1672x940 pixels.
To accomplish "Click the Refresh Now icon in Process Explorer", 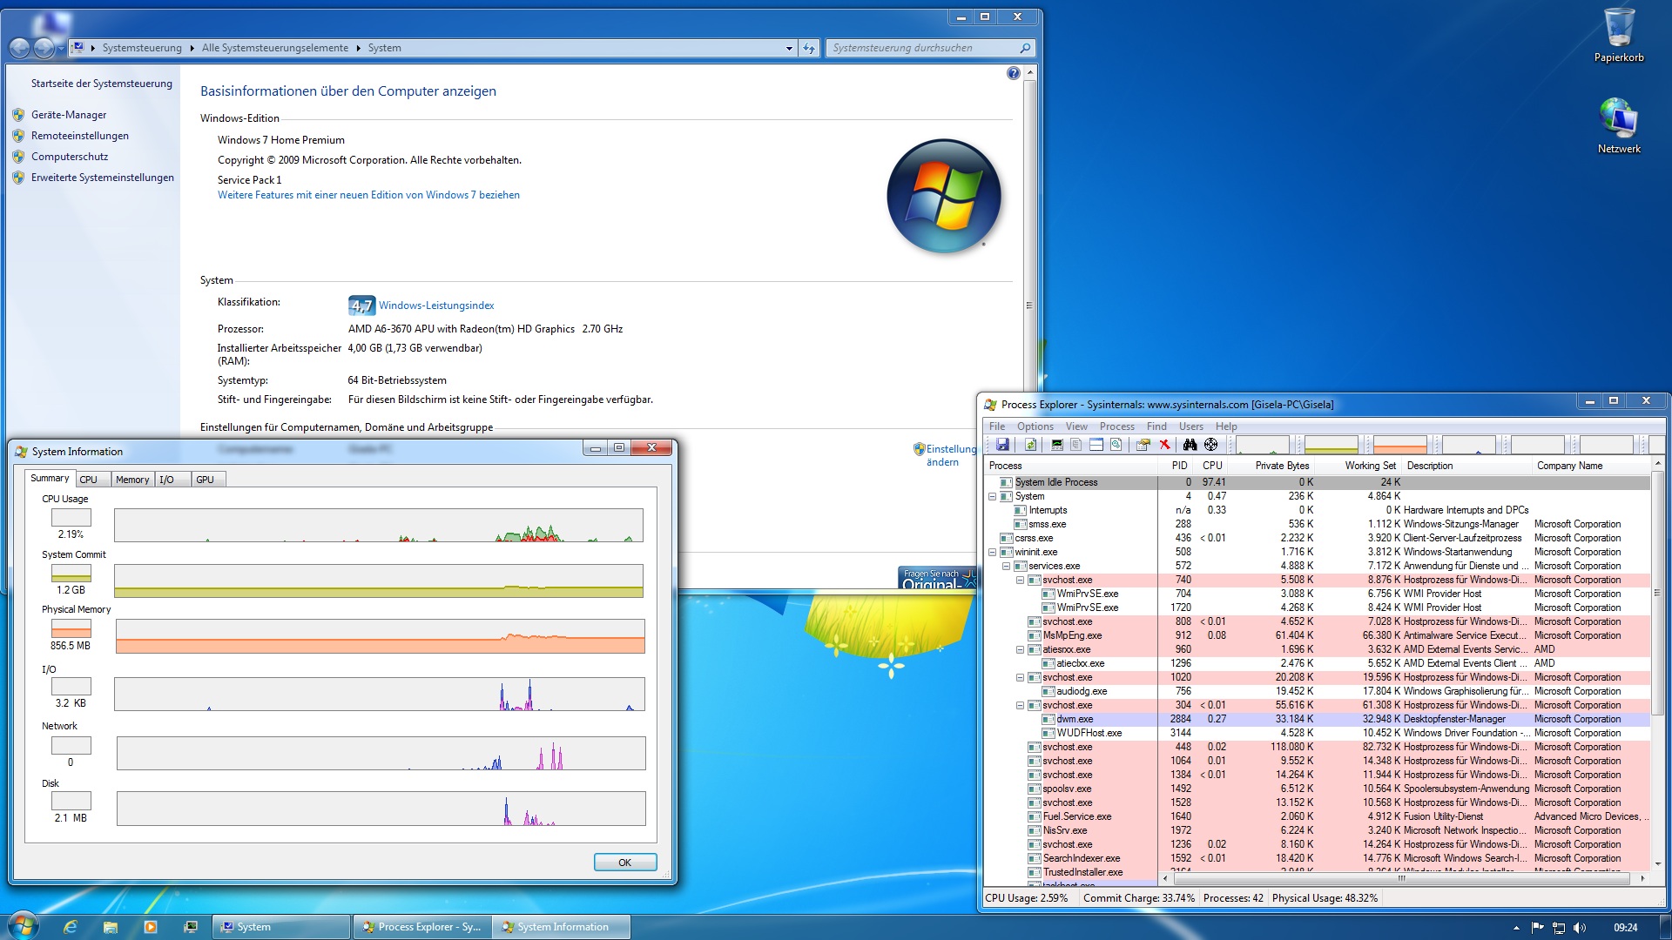I will [x=1030, y=445].
